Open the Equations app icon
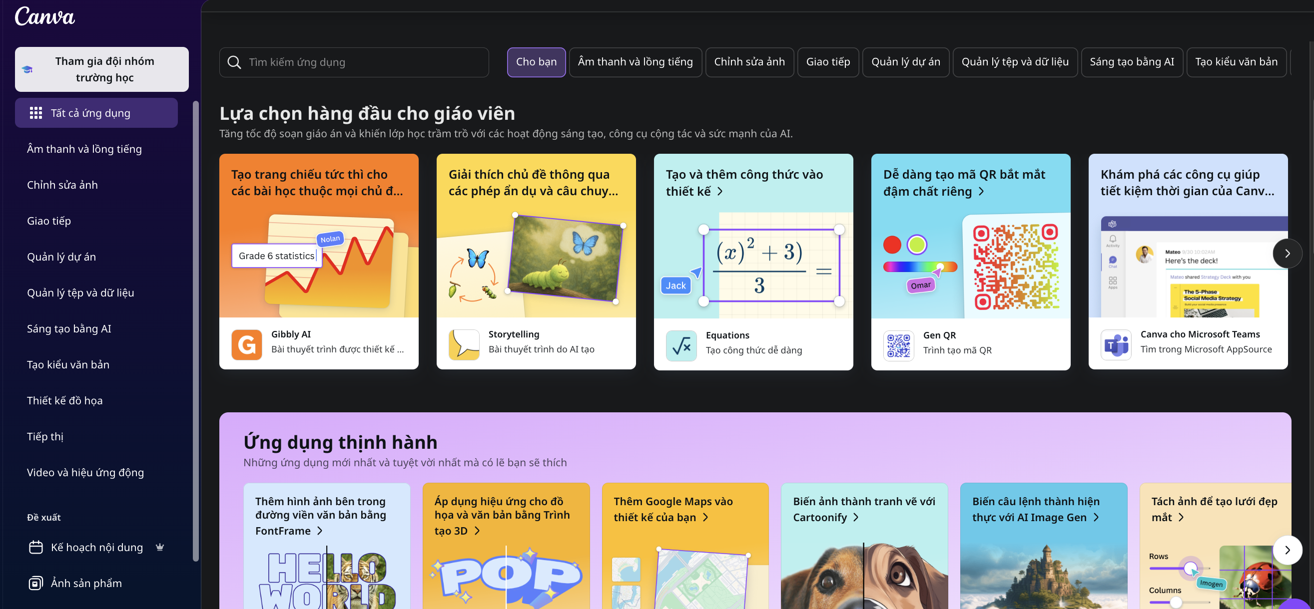This screenshot has height=609, width=1314. (681, 345)
